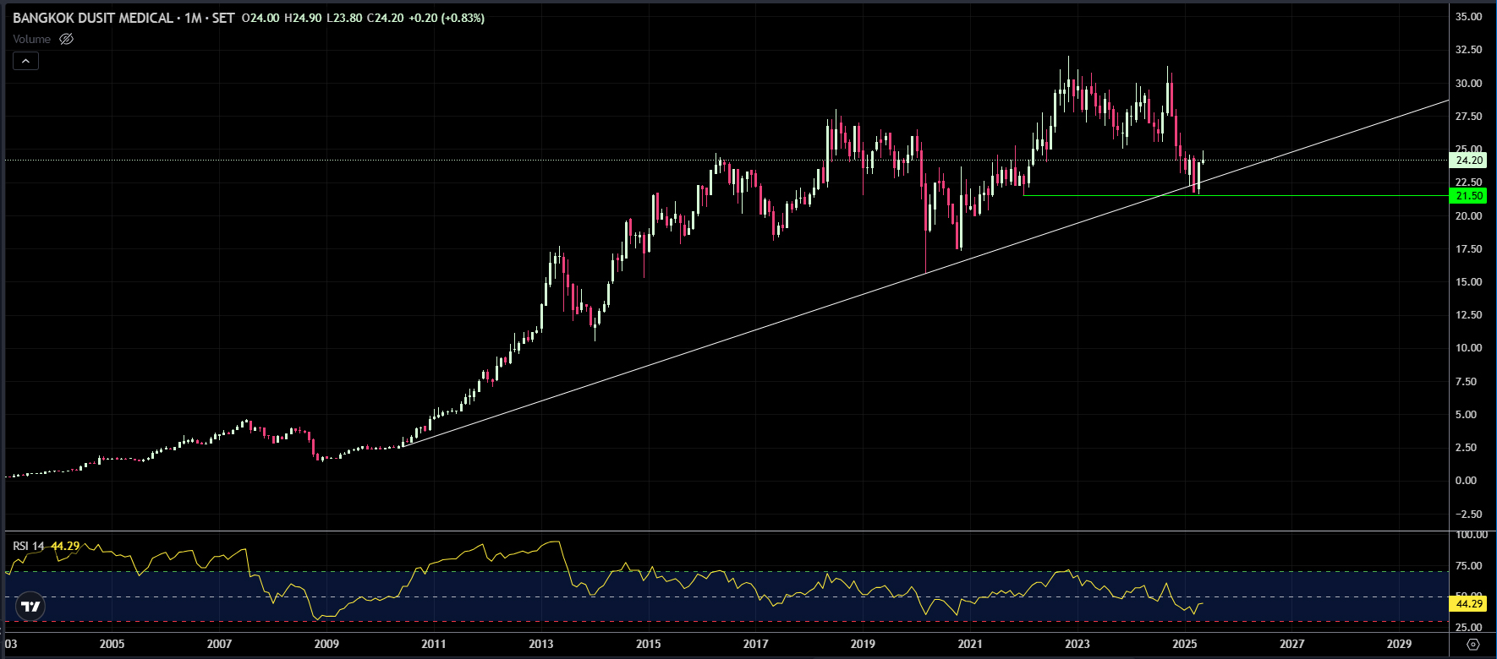Click the TradingView logo

30,606
